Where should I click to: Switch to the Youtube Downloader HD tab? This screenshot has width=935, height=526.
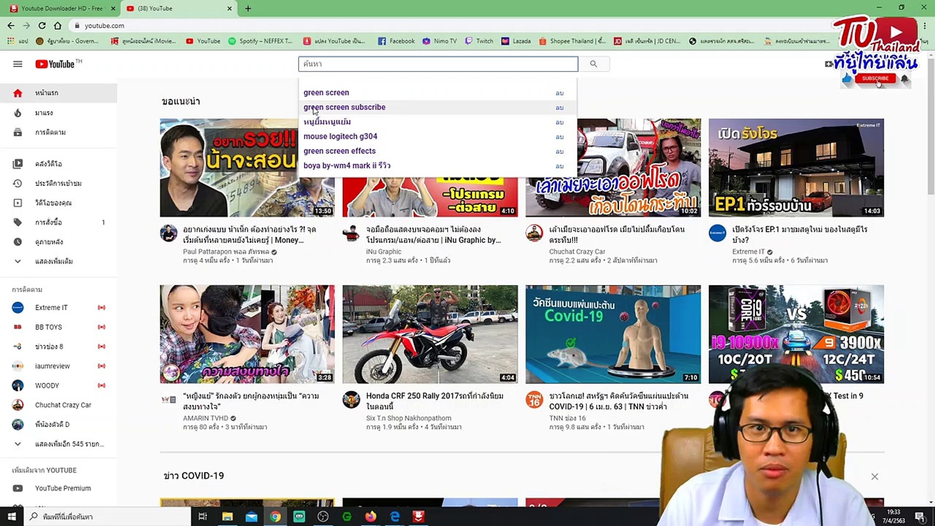click(61, 8)
